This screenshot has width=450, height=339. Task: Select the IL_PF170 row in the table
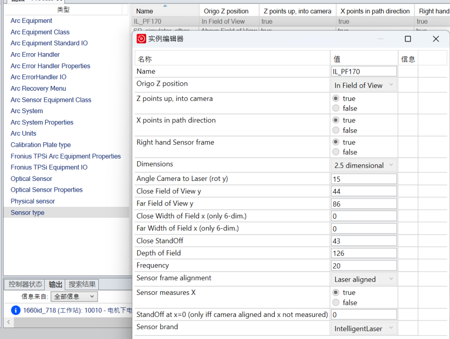point(291,22)
